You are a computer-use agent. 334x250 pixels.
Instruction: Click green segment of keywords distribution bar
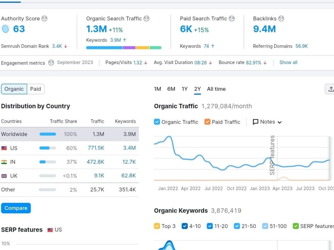[x=156, y=48]
